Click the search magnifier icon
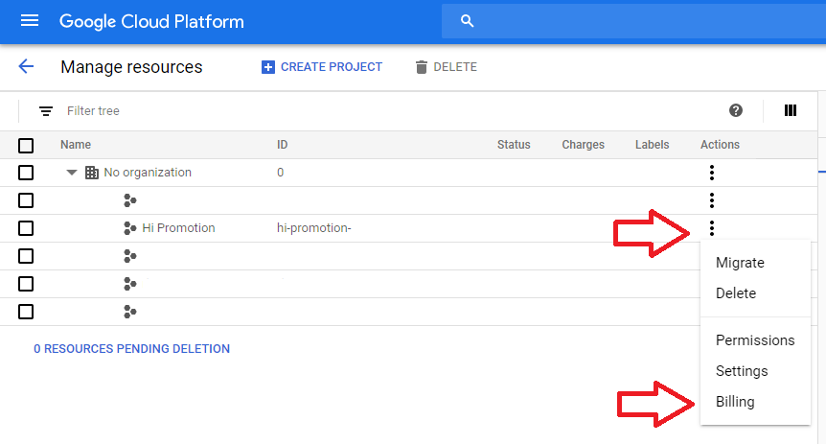Viewport: 826px width, 444px height. 467,21
